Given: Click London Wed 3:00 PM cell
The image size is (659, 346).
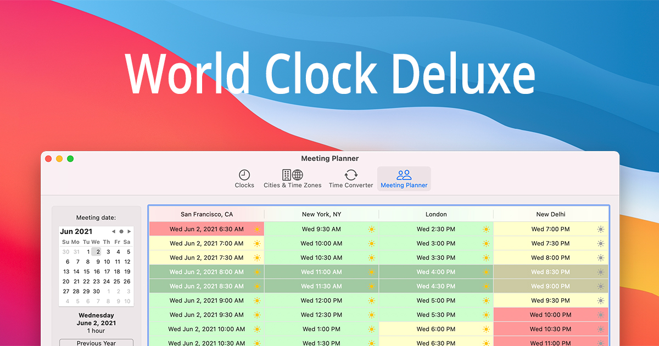Looking at the screenshot, I should click(436, 243).
